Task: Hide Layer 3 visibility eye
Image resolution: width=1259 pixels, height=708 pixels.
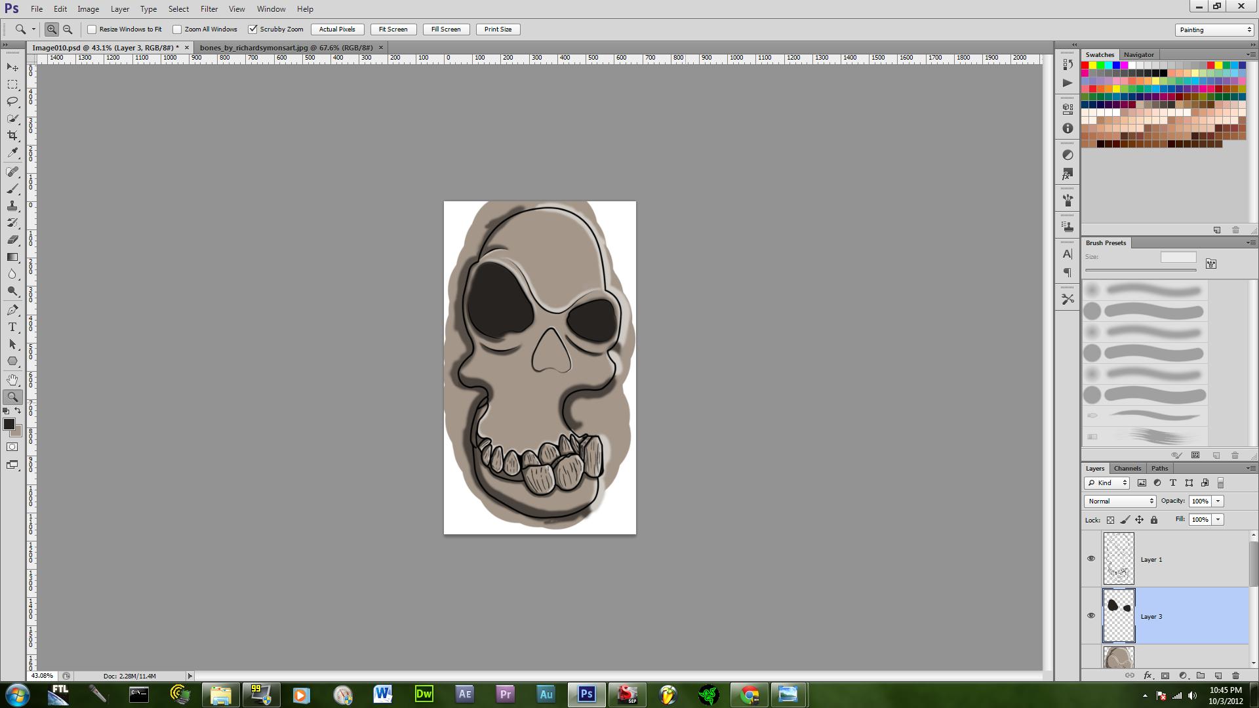Action: [1091, 616]
